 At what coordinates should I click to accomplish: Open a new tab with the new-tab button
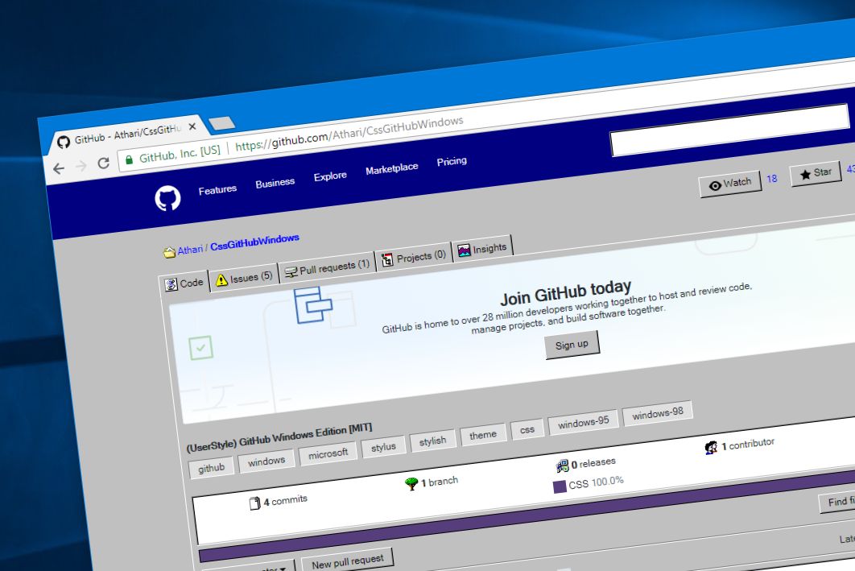[222, 123]
